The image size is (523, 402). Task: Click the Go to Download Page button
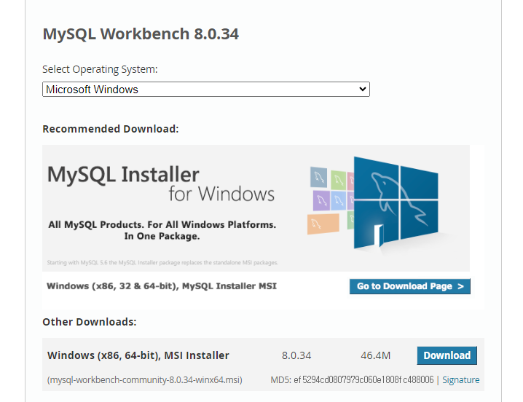click(x=409, y=286)
